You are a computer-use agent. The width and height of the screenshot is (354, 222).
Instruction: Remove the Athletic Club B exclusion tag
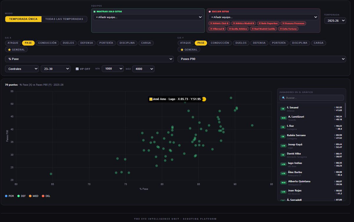point(219,23)
